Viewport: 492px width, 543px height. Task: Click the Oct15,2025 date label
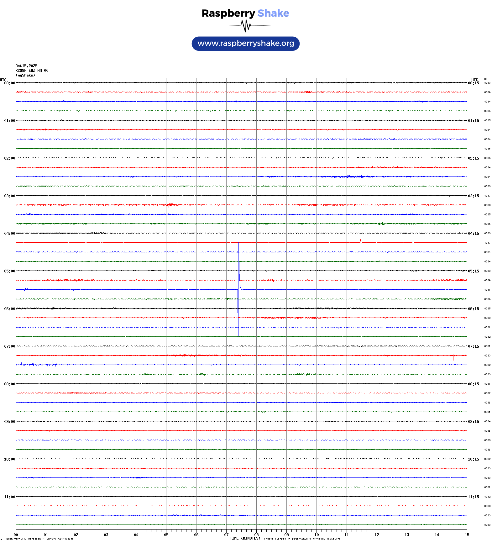pos(26,66)
